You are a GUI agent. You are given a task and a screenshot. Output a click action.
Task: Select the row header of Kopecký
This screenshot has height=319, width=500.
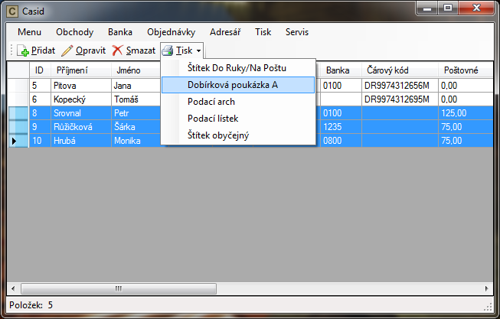(x=18, y=99)
